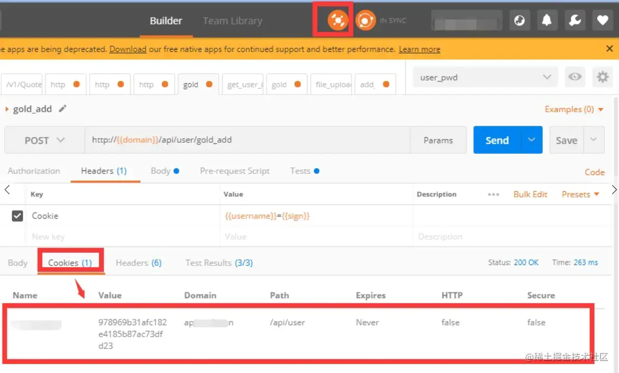Click the {{username}}={{sign}} value cell
The width and height of the screenshot is (619, 373).
coord(316,216)
